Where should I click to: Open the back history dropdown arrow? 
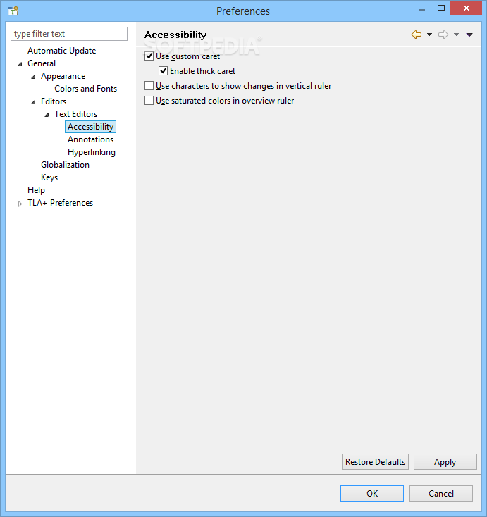pos(429,35)
